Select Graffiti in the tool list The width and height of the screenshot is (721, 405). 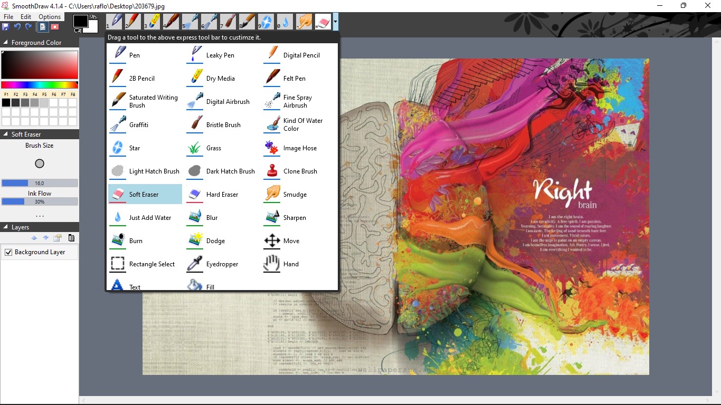(x=145, y=124)
